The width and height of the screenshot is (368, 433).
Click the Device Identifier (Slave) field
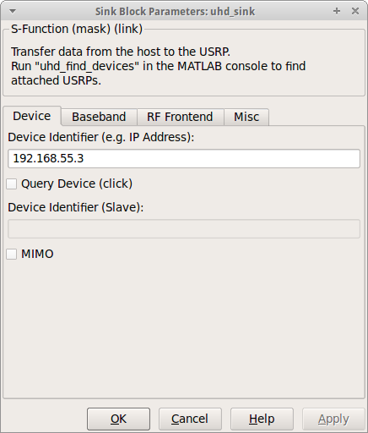(x=184, y=228)
